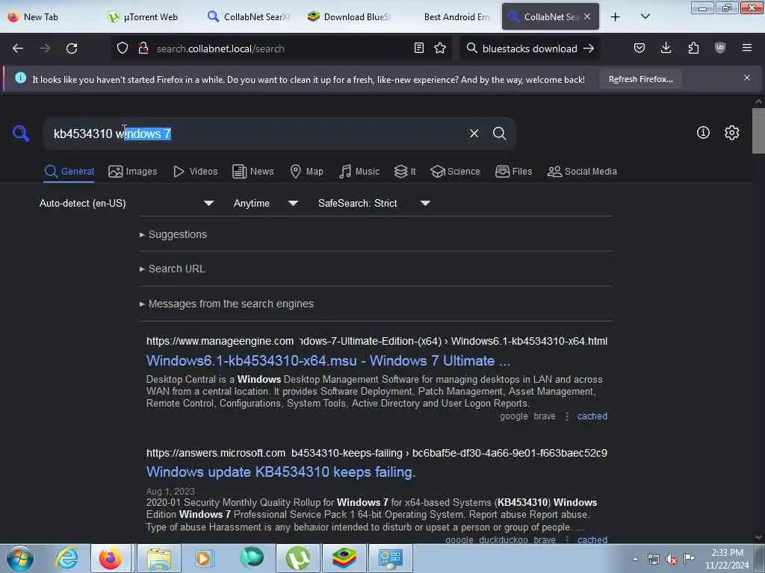Open media player taskbar icon

click(203, 558)
